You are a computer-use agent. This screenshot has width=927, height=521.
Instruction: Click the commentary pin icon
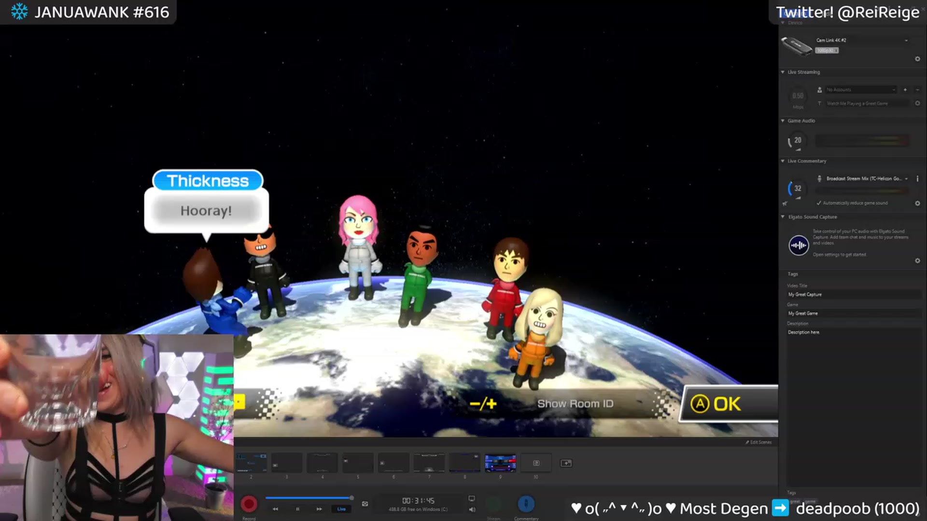[x=785, y=204]
